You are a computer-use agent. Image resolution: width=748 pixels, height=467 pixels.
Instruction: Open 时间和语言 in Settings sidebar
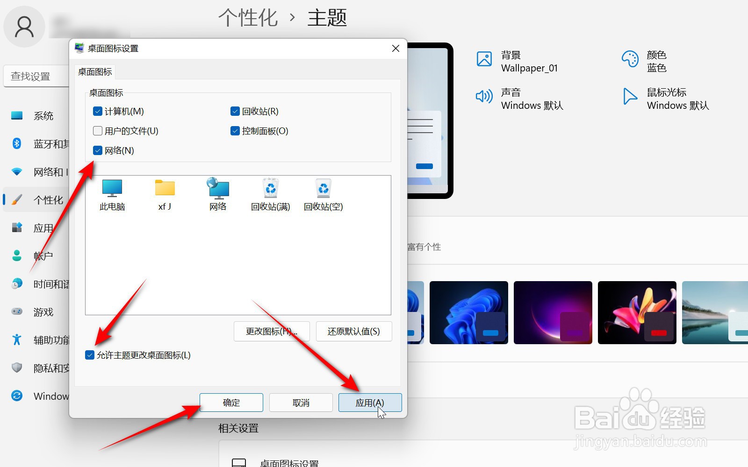point(36,284)
